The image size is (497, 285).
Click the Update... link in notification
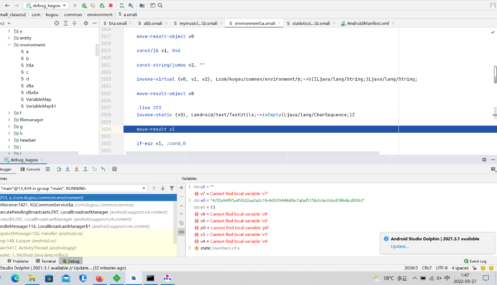pyautogui.click(x=400, y=247)
